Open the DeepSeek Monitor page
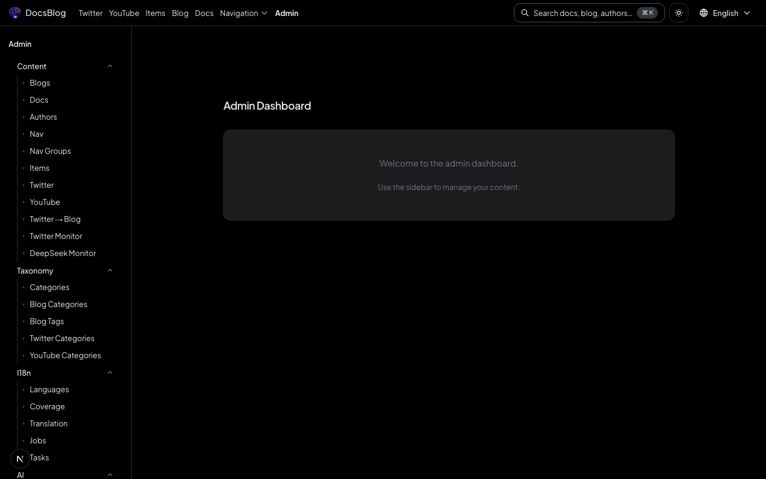Screen dimensions: 766x479 coord(63,253)
